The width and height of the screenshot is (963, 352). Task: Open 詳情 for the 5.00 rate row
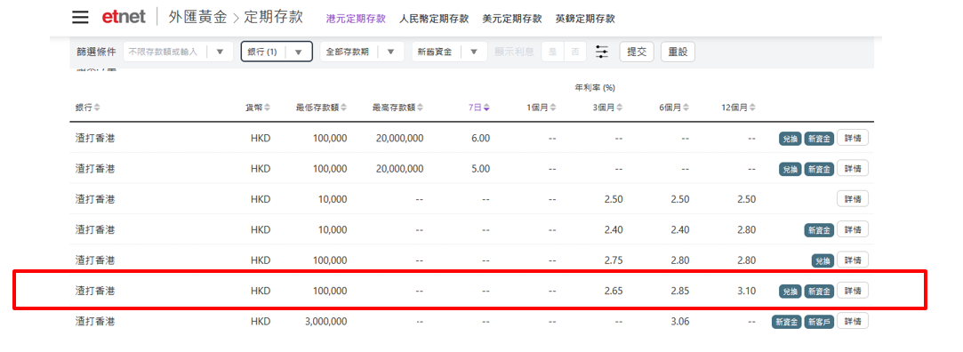tap(853, 168)
